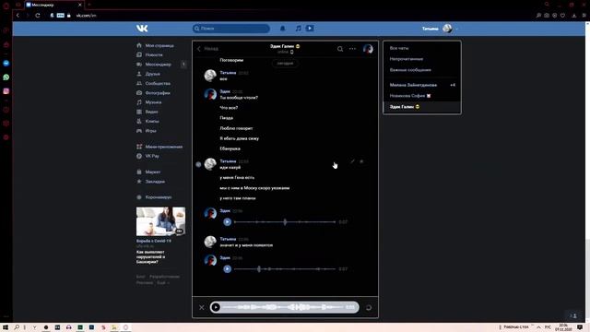
Task: Mark Татьяна's message important with star
Action: pyautogui.click(x=361, y=161)
